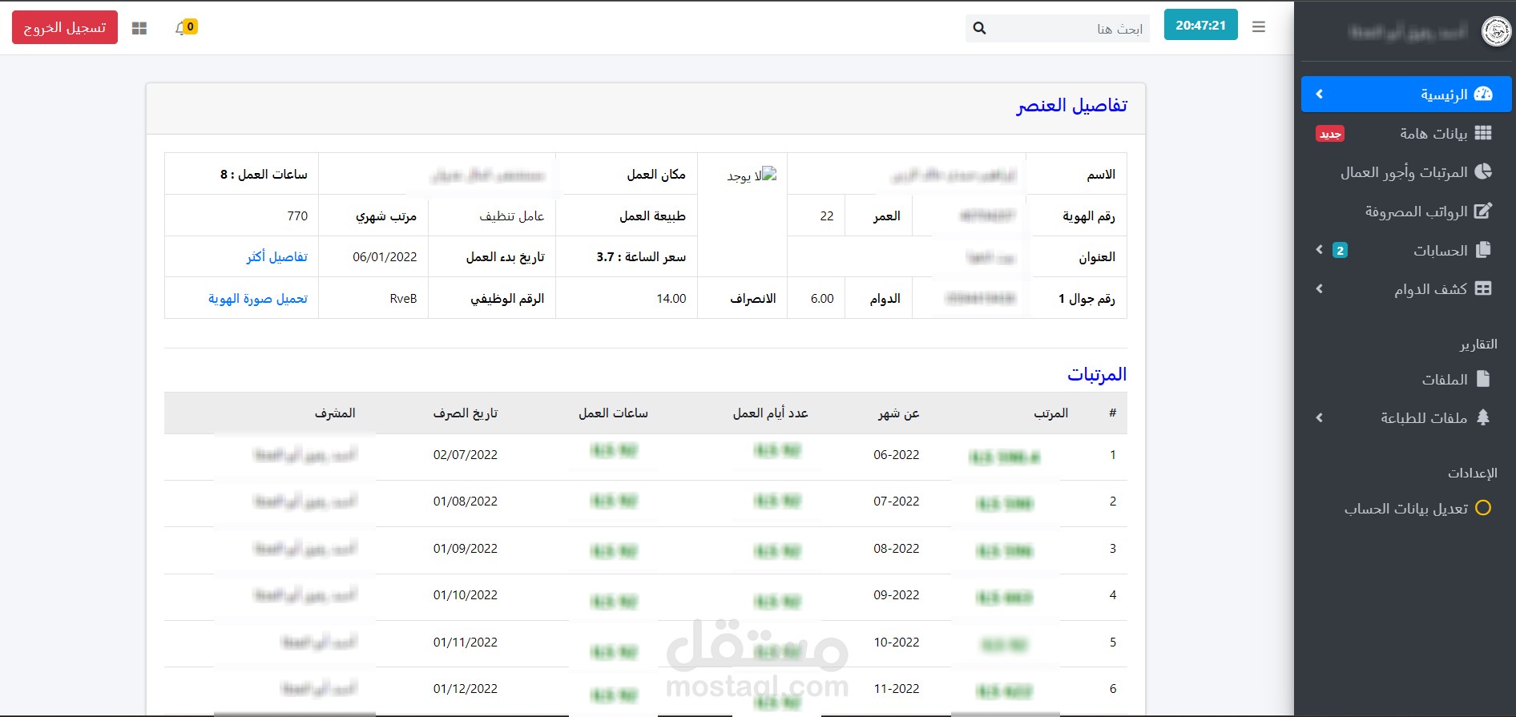Click the "ساعات العمل : 8" details cell
The image size is (1516, 717).
[x=242, y=174]
